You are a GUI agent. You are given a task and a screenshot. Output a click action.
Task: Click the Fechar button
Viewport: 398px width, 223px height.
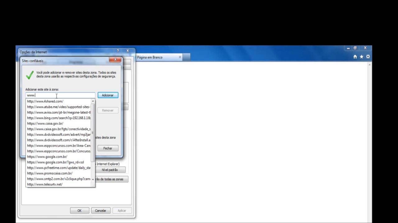(108, 148)
